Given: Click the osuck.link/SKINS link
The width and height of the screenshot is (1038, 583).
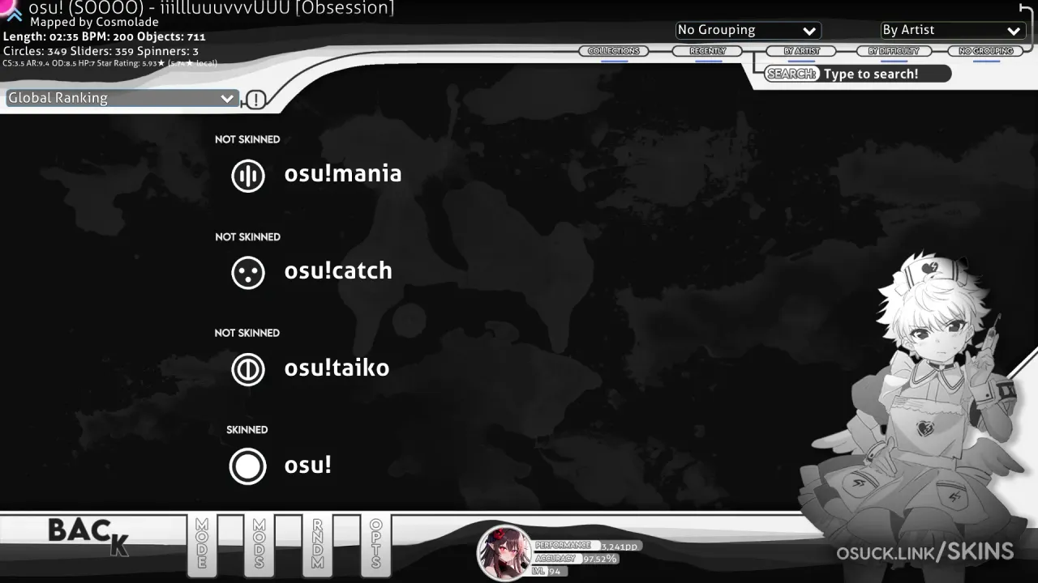Looking at the screenshot, I should click(925, 552).
